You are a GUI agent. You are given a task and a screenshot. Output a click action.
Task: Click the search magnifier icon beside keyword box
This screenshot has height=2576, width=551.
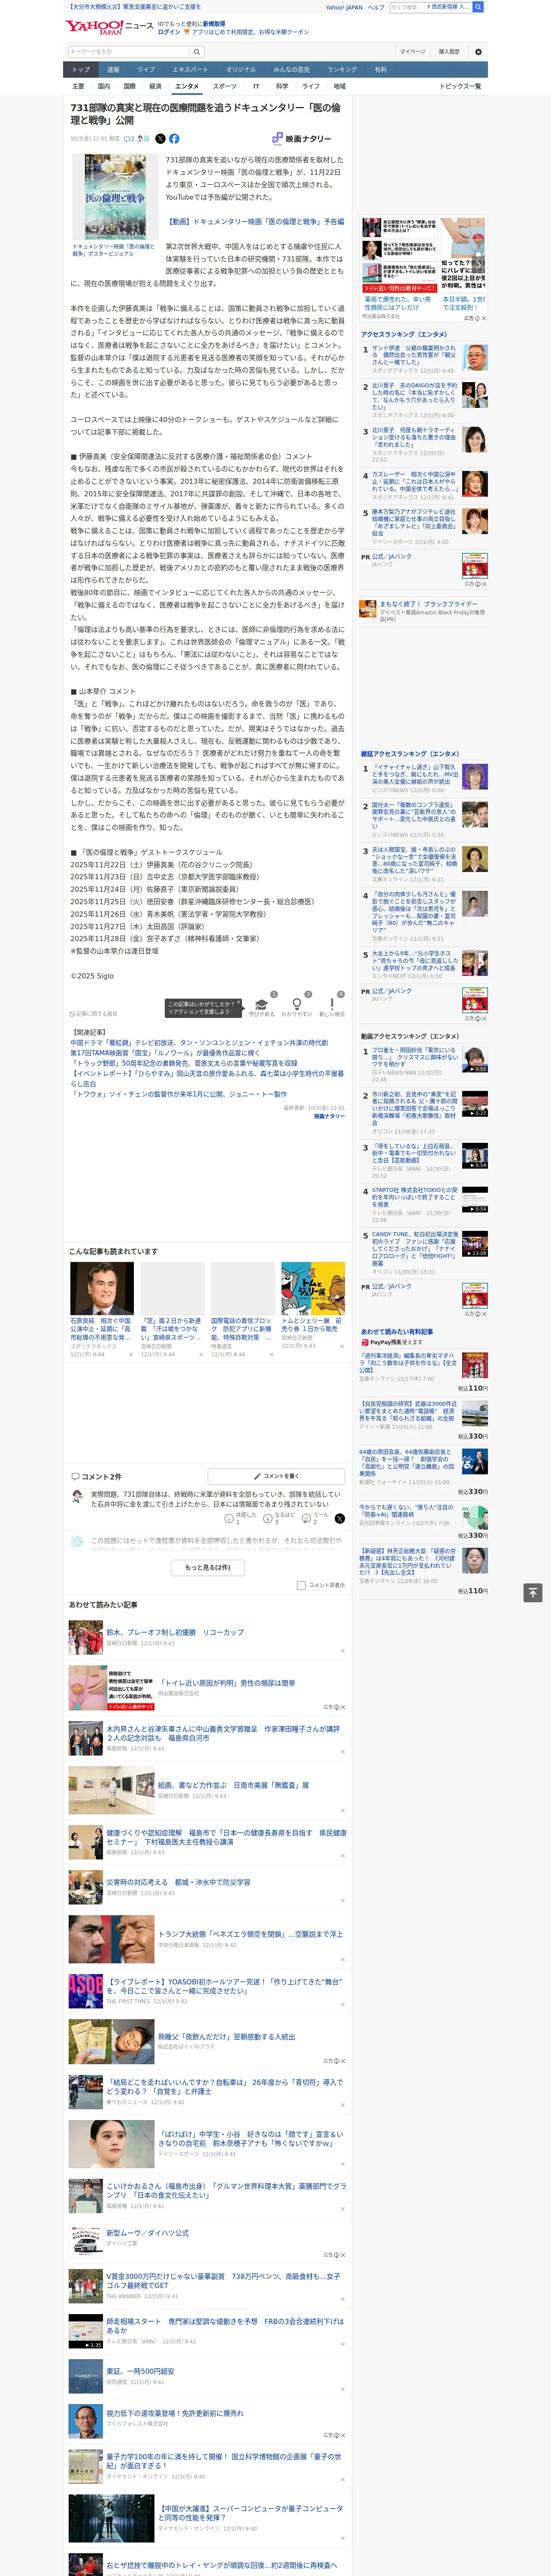coord(197,52)
